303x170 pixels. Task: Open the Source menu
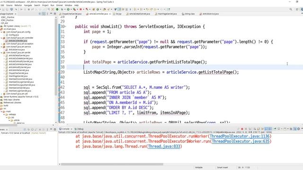tap(9, 5)
